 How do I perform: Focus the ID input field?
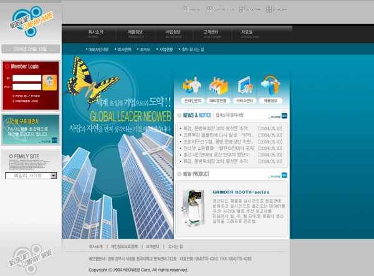[27, 78]
